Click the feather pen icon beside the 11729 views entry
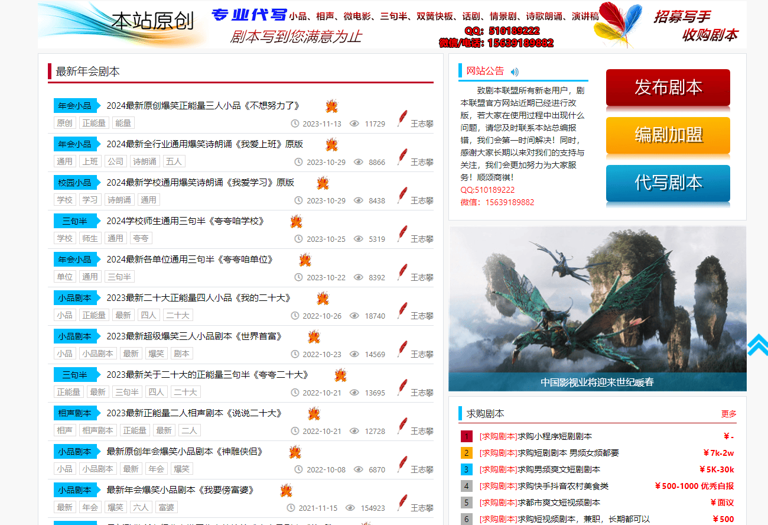The height and width of the screenshot is (525, 768). click(x=402, y=119)
